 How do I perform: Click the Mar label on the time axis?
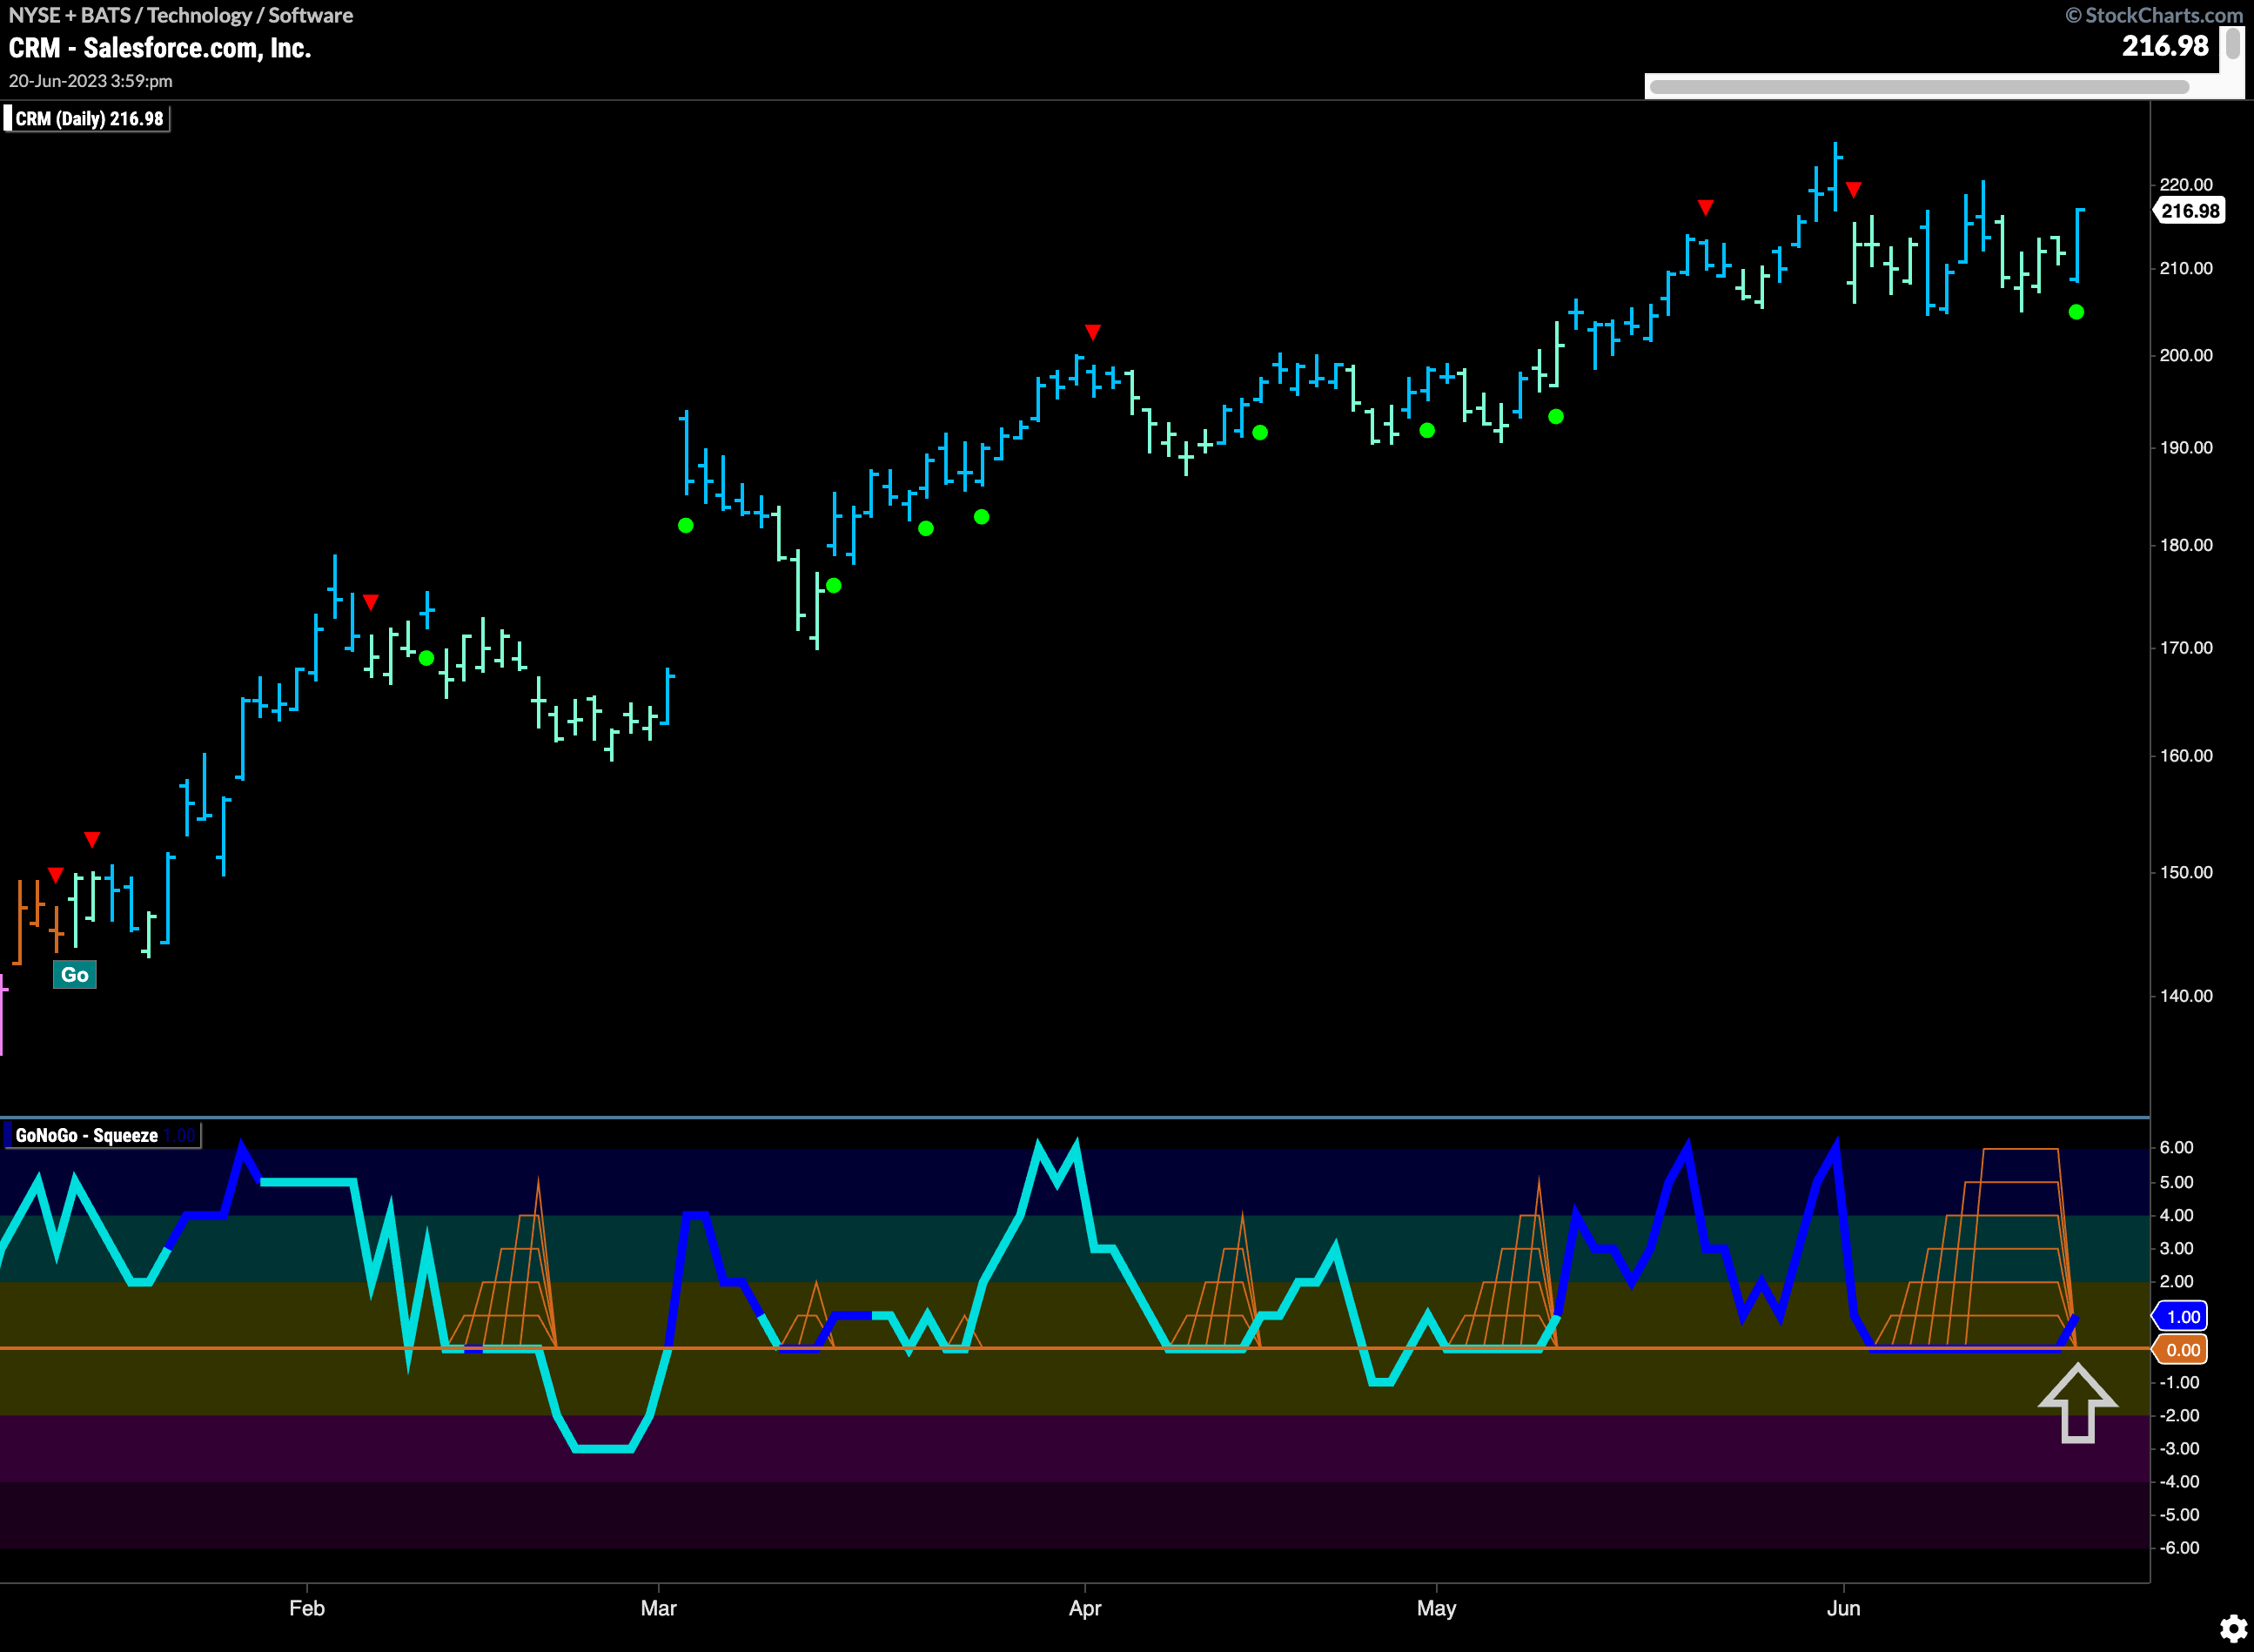coord(659,1608)
